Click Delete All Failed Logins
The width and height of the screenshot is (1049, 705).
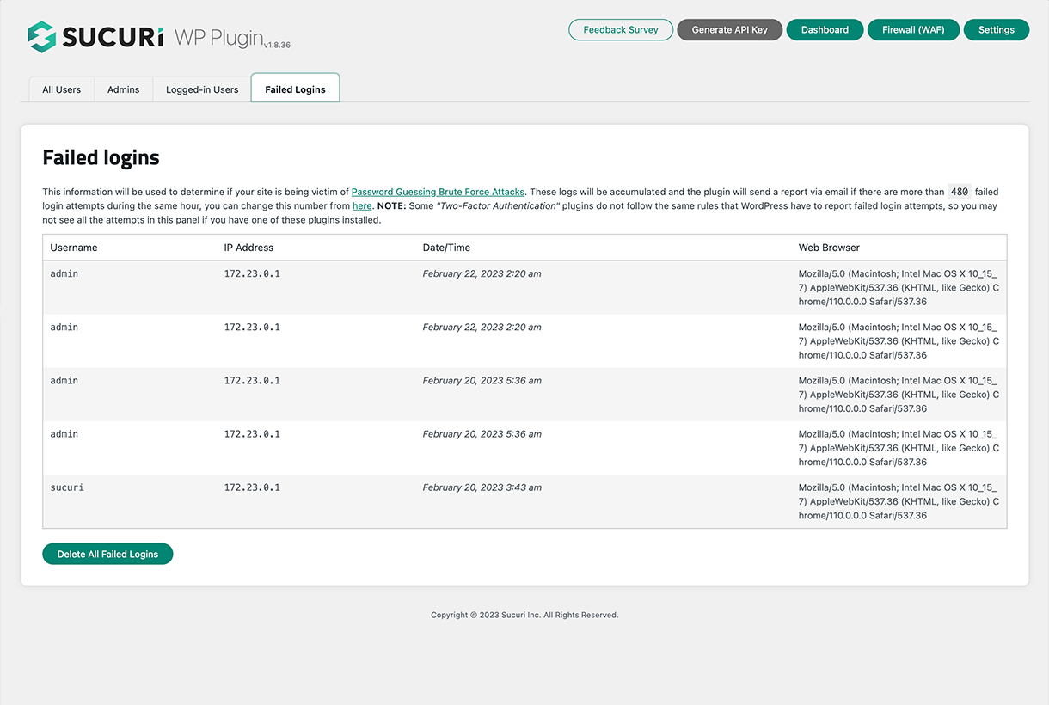tap(107, 554)
